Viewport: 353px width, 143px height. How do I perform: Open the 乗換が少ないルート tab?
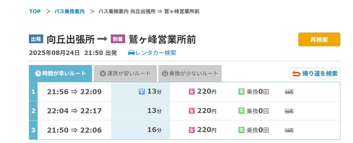tap(190, 73)
